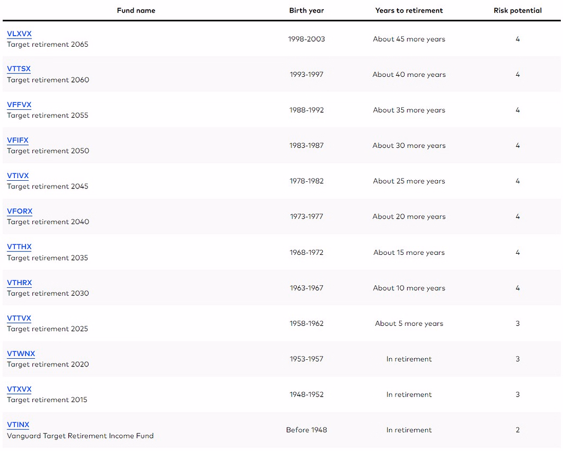563x451 pixels.
Task: Click the Risk potential column header
Action: tap(517, 10)
